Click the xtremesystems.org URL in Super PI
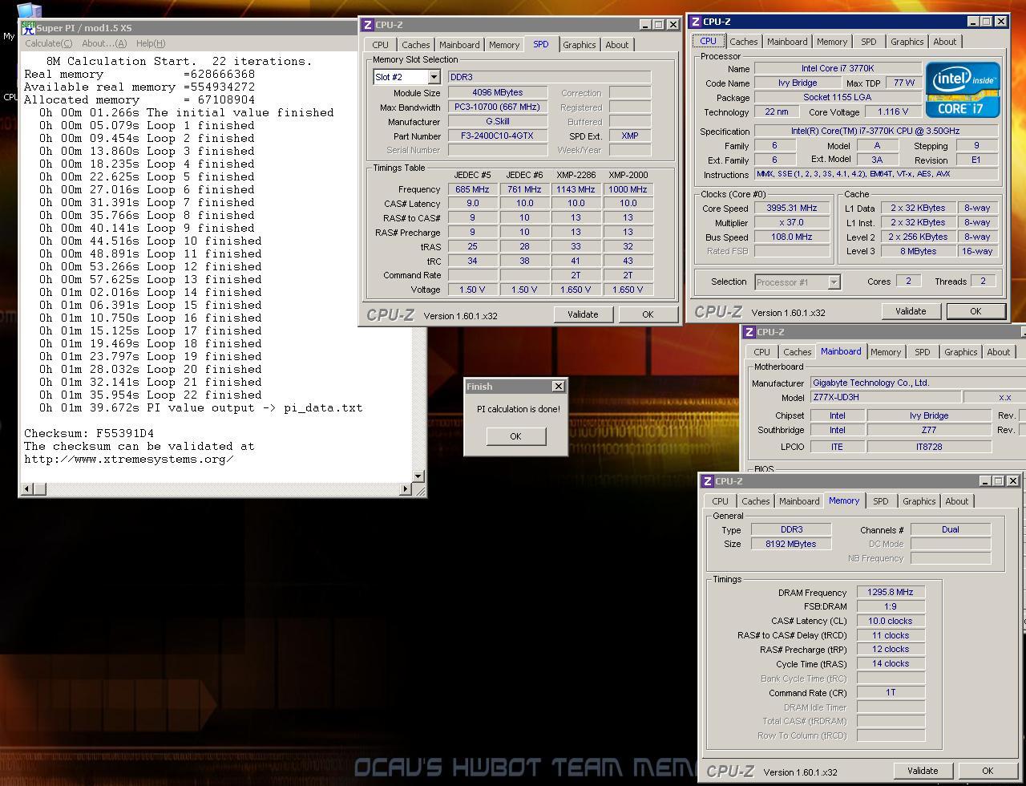 (x=128, y=459)
